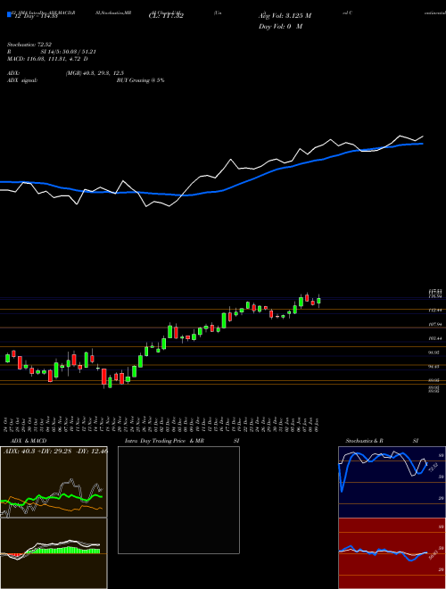446x589 pixels.
Task: Click the 'ADX: 40.3 +DY: 29.28 -DY: 12.46' readout
Action: 55,451
